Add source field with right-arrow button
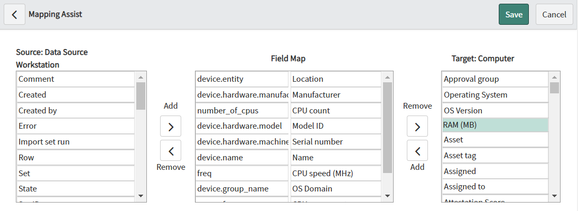 (171, 126)
